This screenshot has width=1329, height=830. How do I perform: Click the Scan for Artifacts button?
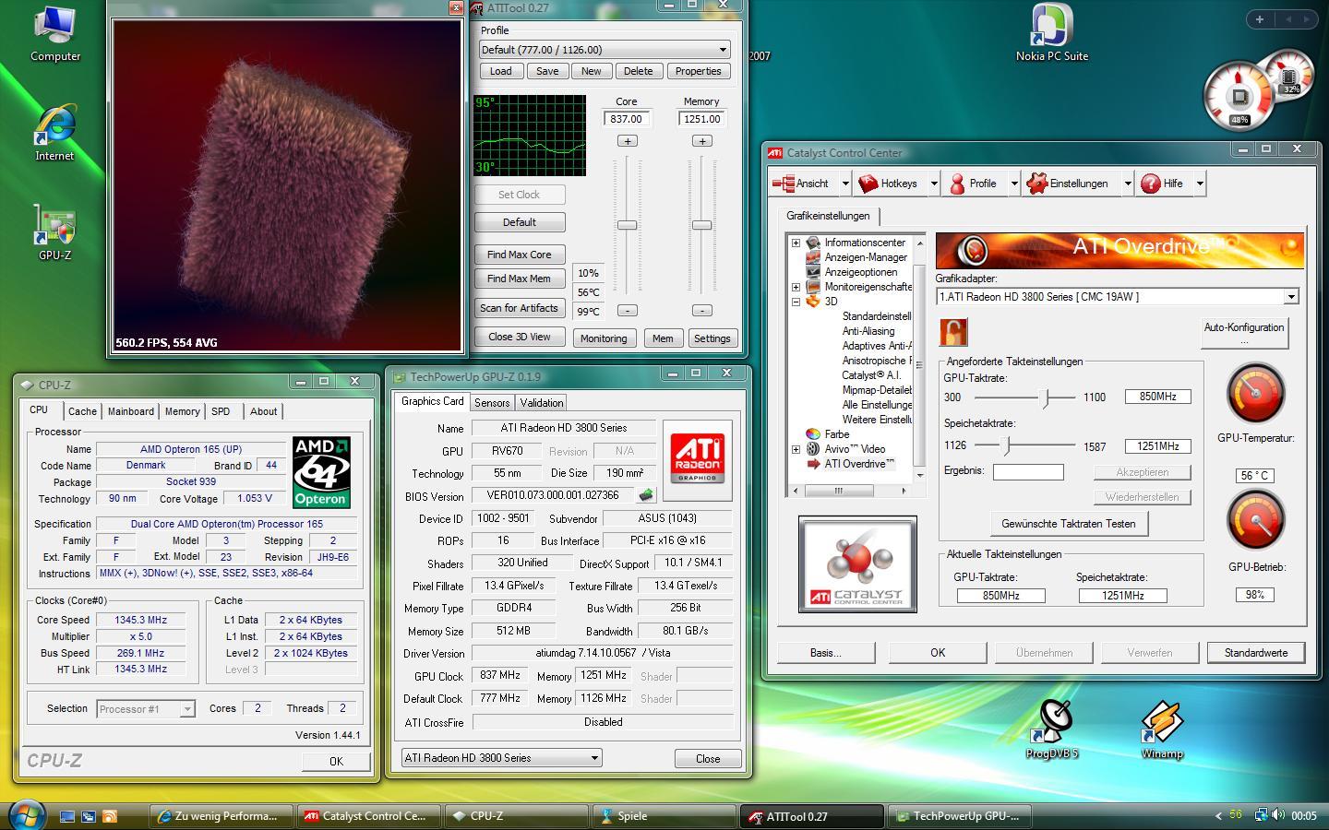(x=519, y=308)
